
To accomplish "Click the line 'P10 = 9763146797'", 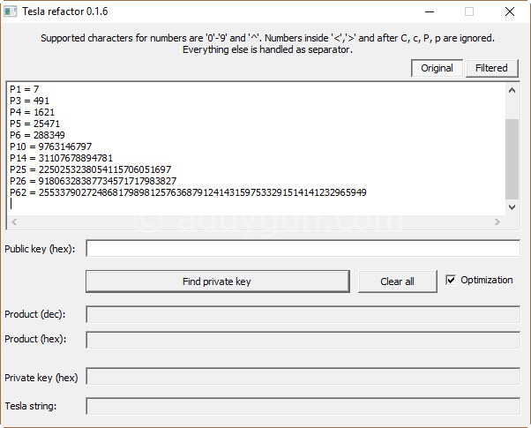I will tap(51, 146).
